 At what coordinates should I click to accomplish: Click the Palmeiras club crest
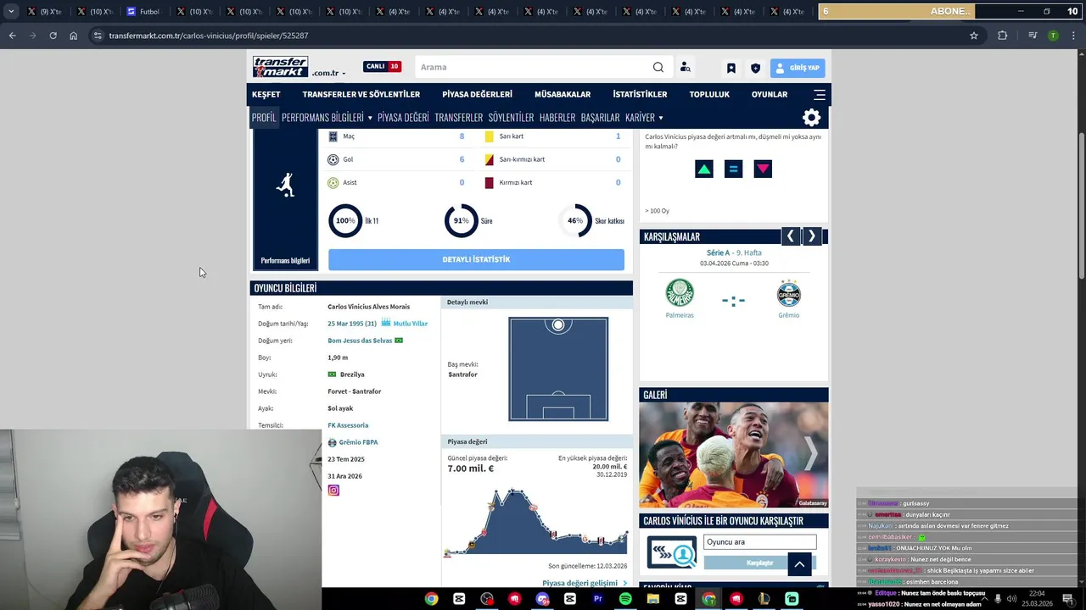(x=680, y=292)
